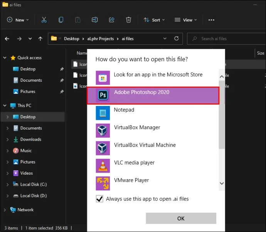Click Desktop in the address breadcrumb
The width and height of the screenshot is (266, 232).
pos(72,39)
